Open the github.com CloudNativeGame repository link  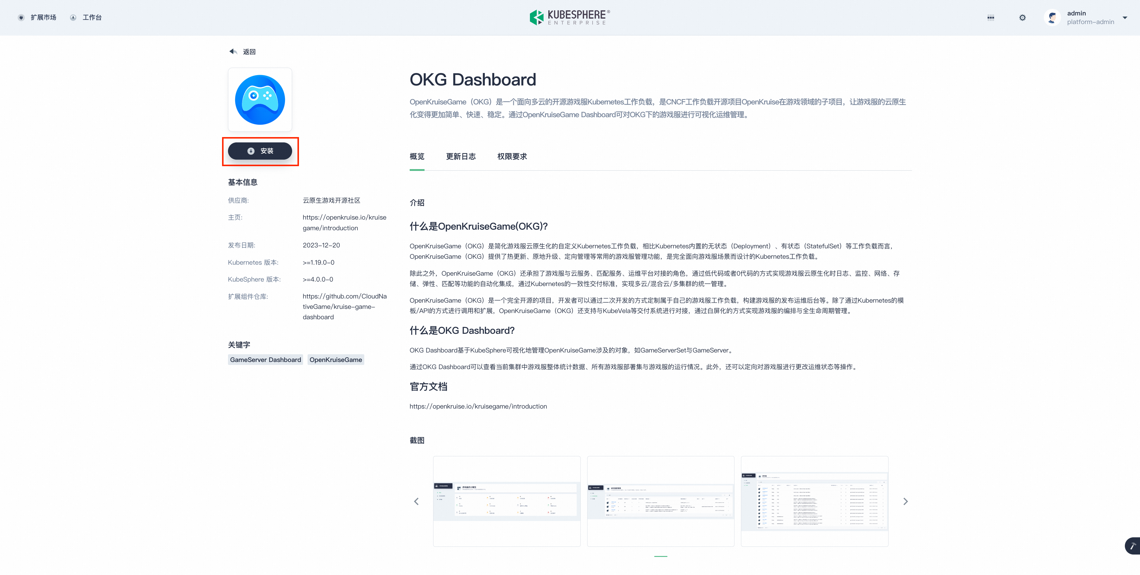(x=345, y=306)
